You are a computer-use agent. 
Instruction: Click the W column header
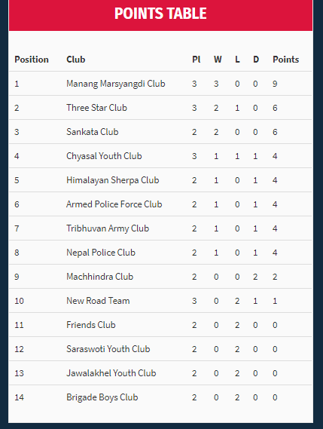(218, 60)
